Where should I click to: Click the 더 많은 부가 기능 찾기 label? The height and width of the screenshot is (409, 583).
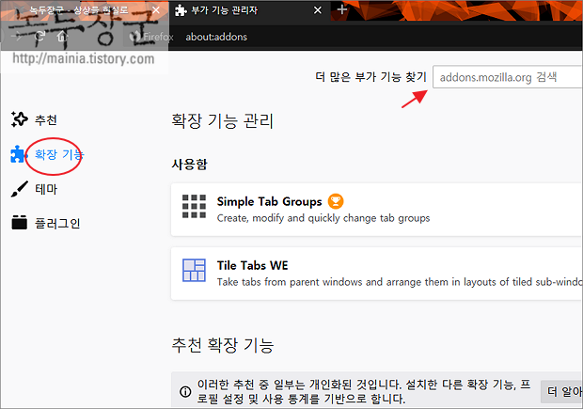(x=370, y=77)
